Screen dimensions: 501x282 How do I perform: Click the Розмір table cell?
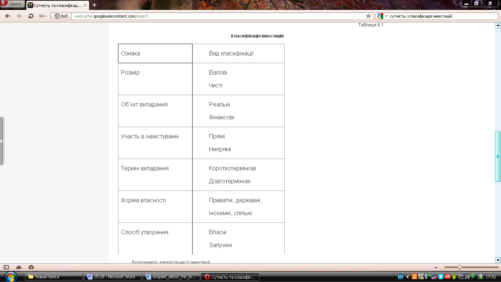tap(155, 79)
